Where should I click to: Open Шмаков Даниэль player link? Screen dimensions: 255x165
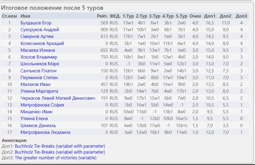(38, 125)
